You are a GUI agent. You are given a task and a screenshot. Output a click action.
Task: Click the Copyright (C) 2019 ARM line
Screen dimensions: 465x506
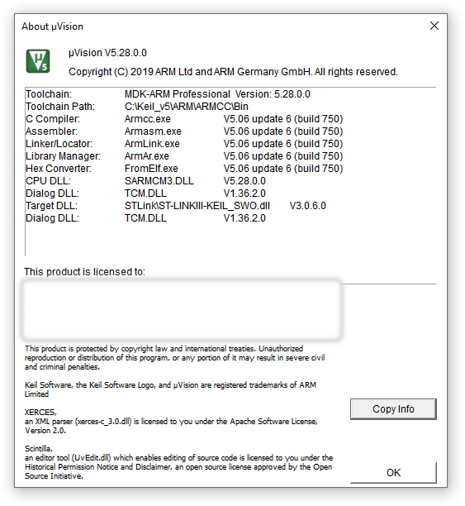coord(233,72)
